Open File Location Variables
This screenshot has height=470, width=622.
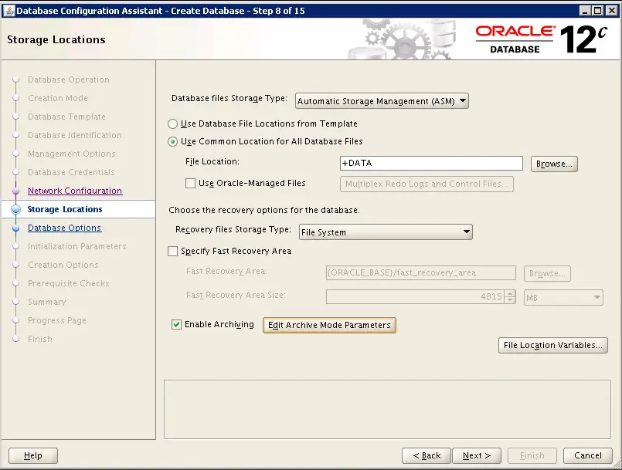pos(553,345)
